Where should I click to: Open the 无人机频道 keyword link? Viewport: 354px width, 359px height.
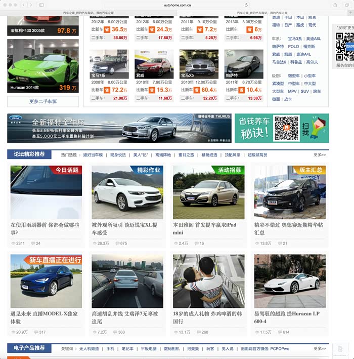pyautogui.click(x=89, y=349)
